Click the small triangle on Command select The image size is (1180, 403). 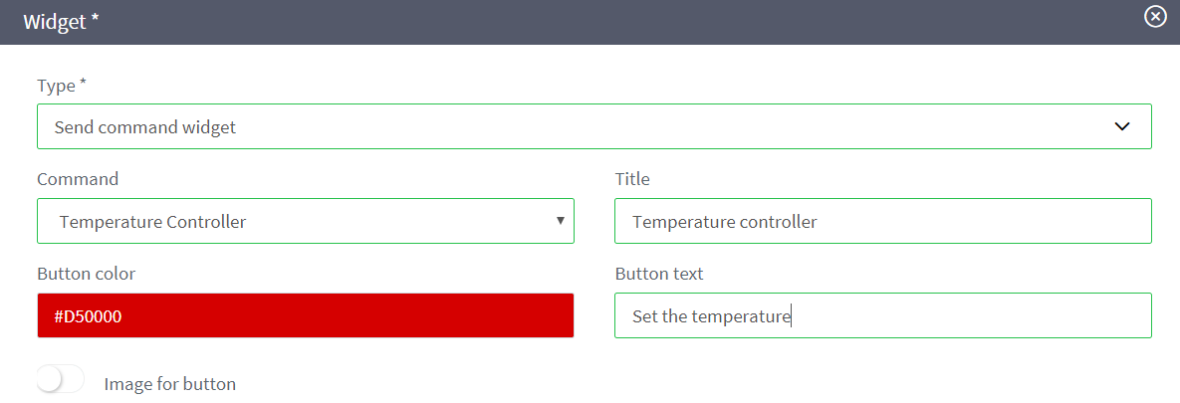[x=561, y=221]
